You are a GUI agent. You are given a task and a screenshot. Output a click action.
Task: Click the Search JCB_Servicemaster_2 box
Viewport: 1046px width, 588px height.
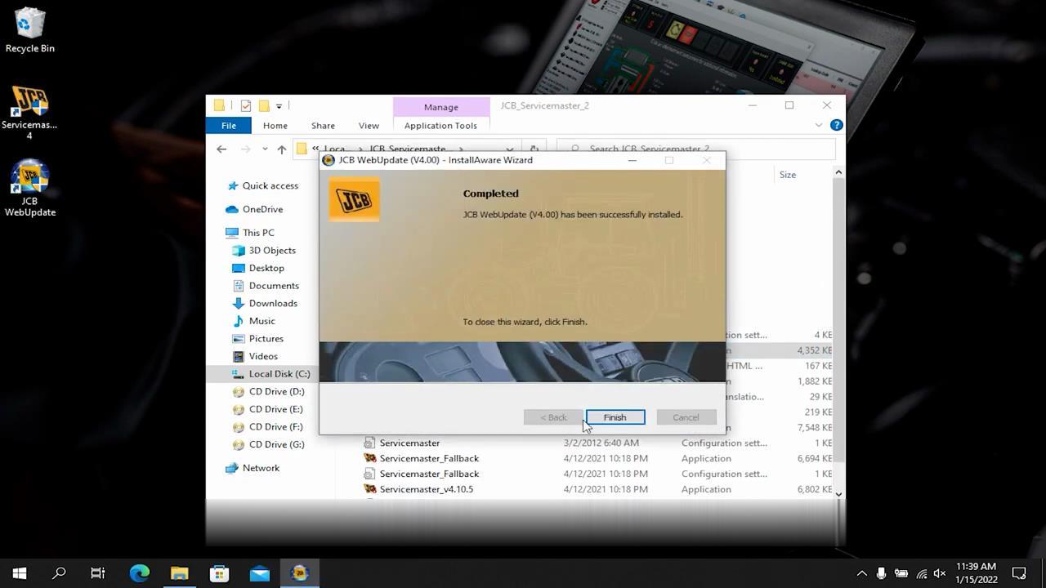[697, 149]
